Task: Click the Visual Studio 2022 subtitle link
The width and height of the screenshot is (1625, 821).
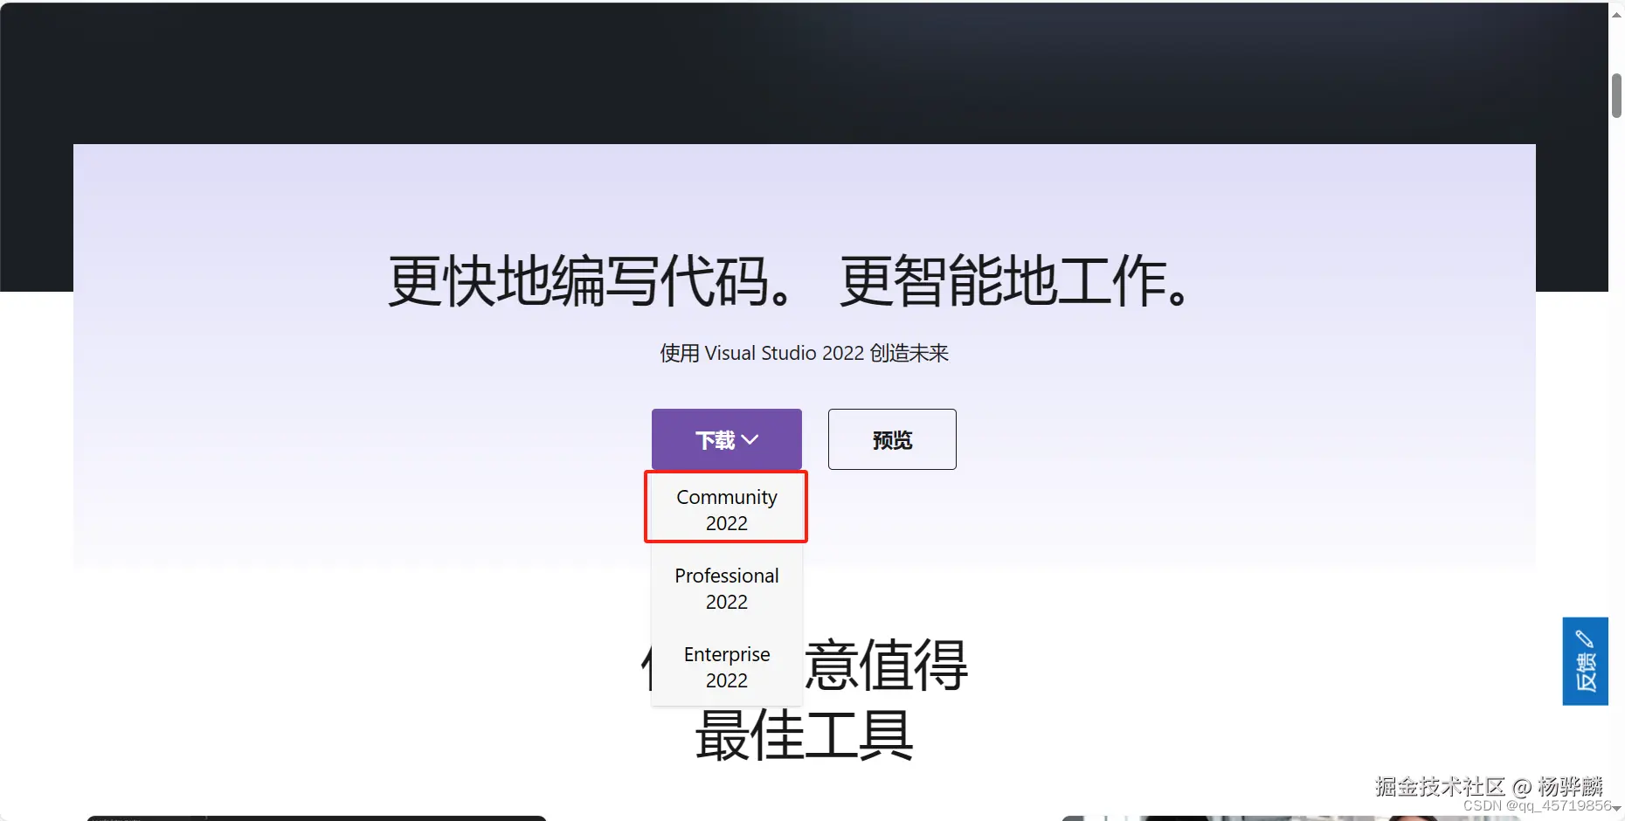Action: [803, 353]
